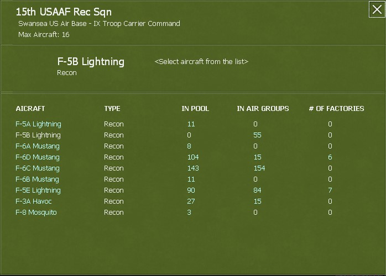
Task: Click the Swansea US Air Base subtitle
Action: pyautogui.click(x=99, y=24)
